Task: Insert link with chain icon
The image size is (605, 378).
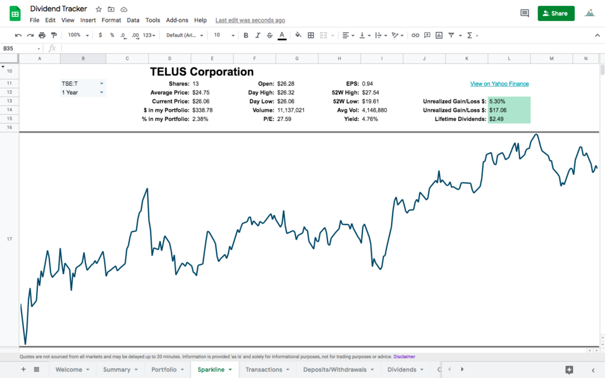Action: point(415,35)
